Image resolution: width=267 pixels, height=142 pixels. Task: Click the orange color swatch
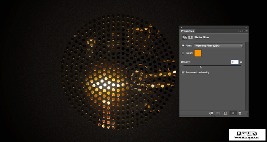[x=198, y=53]
